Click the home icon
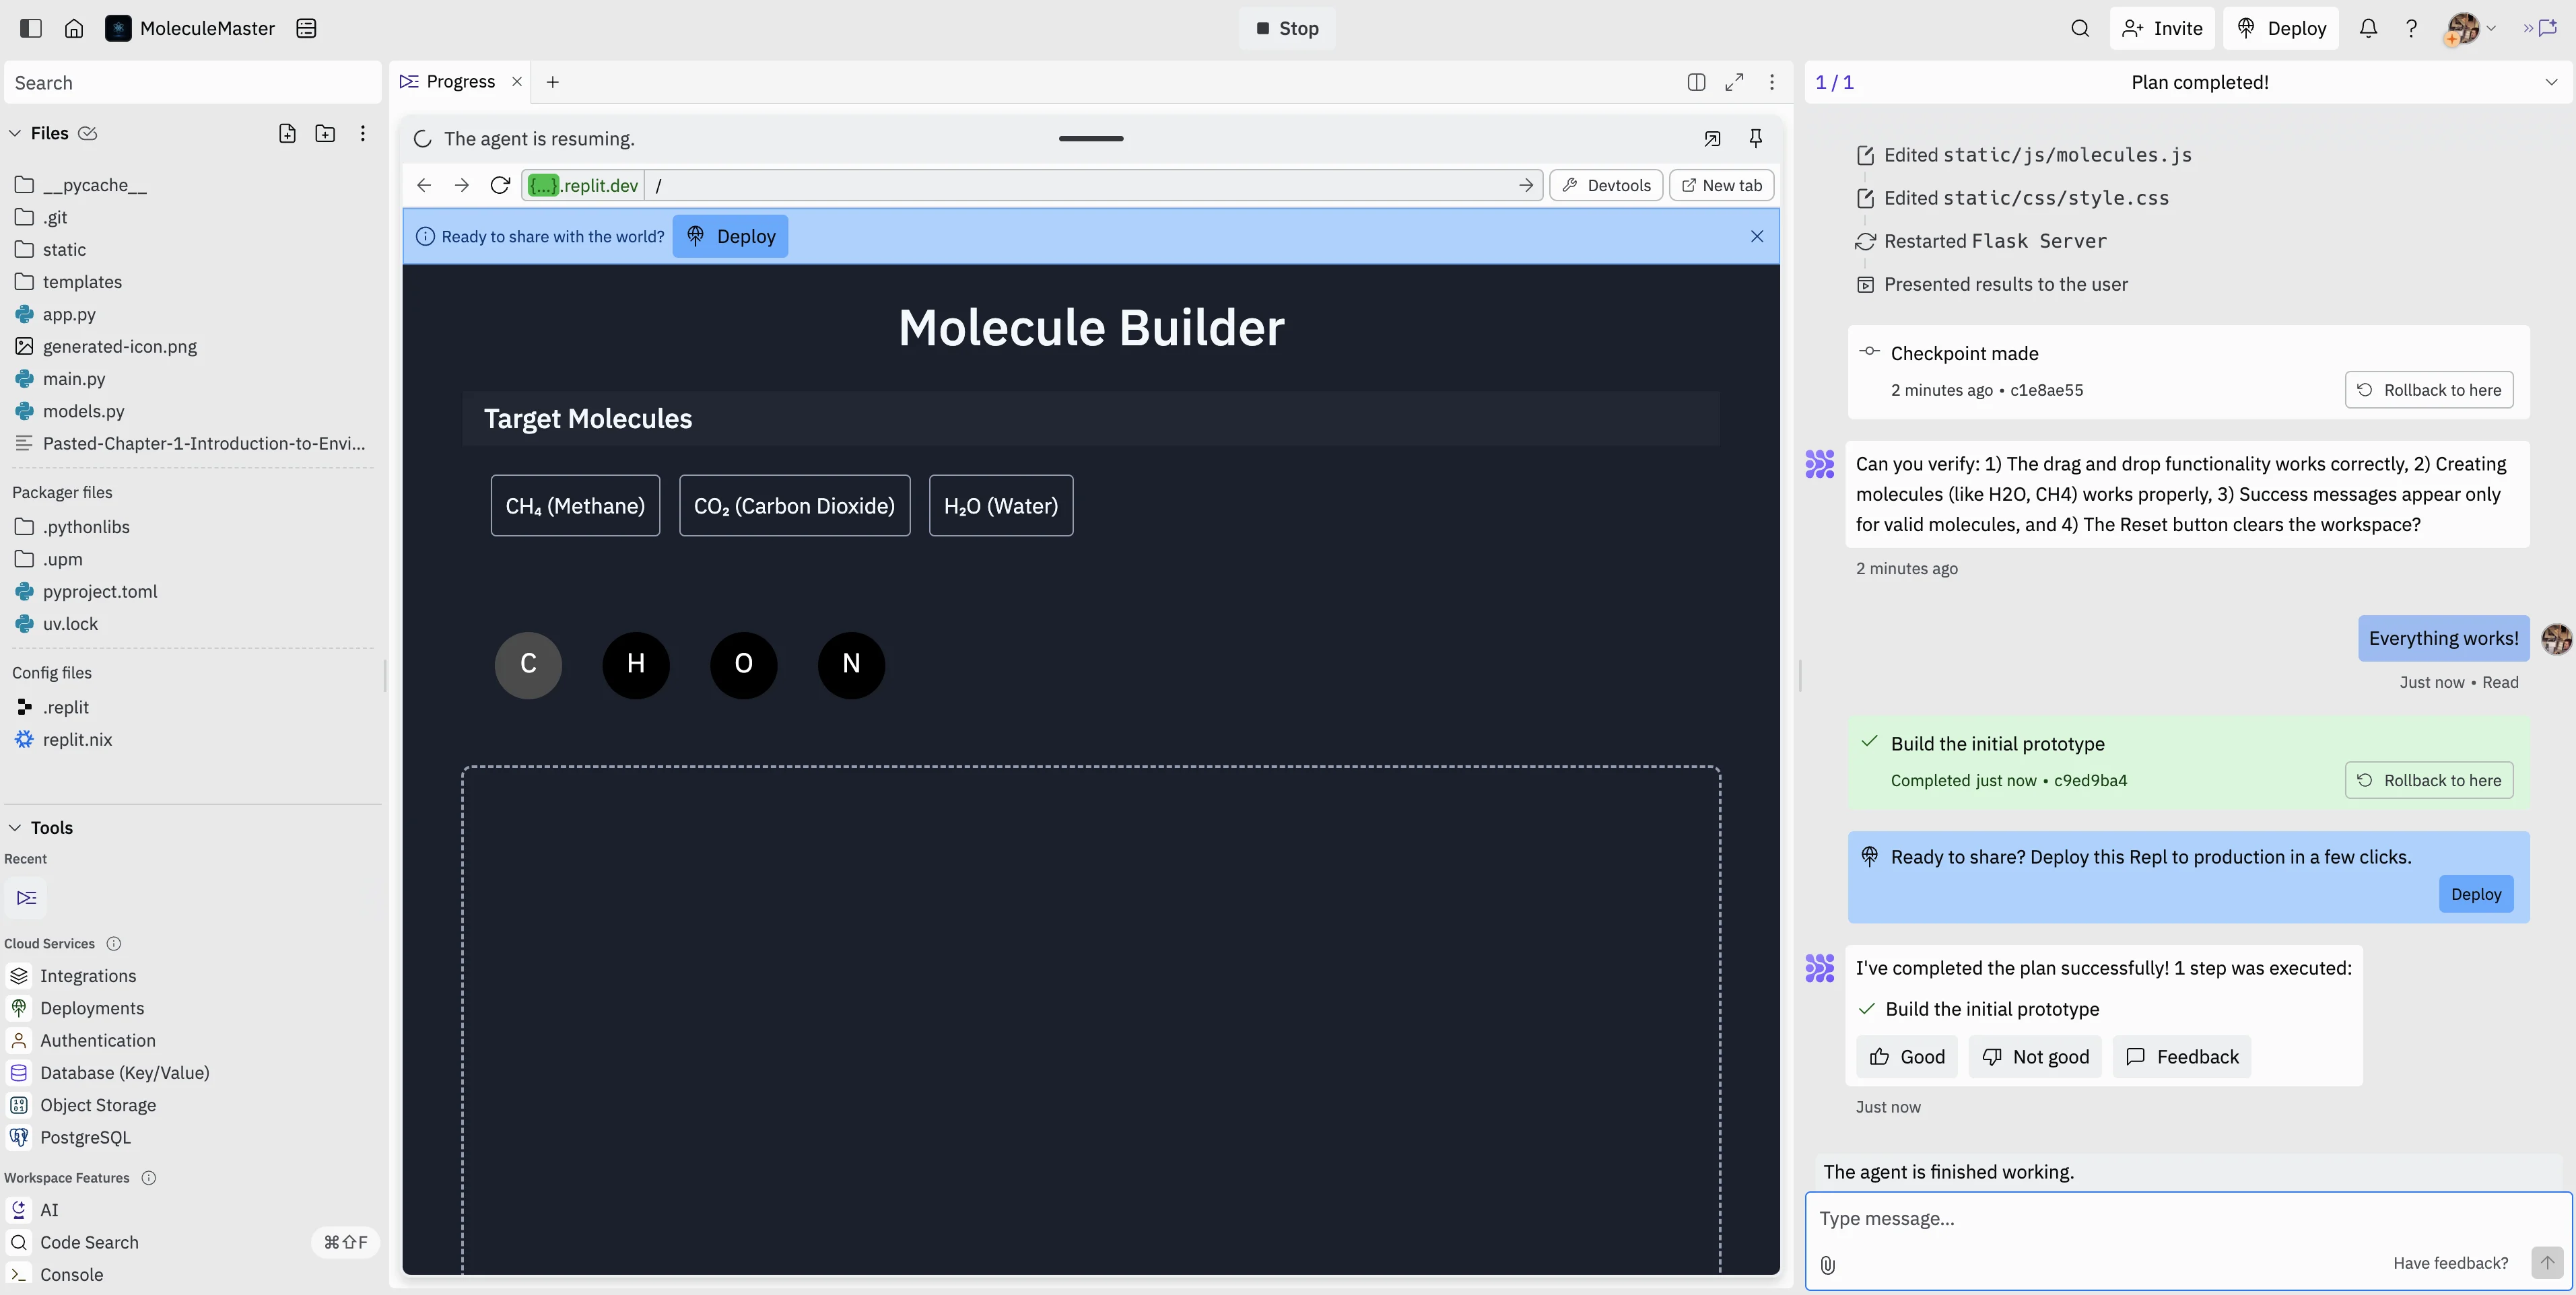Image resolution: width=2576 pixels, height=1295 pixels. pyautogui.click(x=74, y=28)
